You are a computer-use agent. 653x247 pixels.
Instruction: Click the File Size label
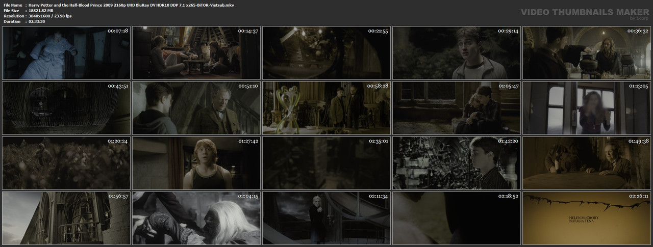tap(11, 10)
